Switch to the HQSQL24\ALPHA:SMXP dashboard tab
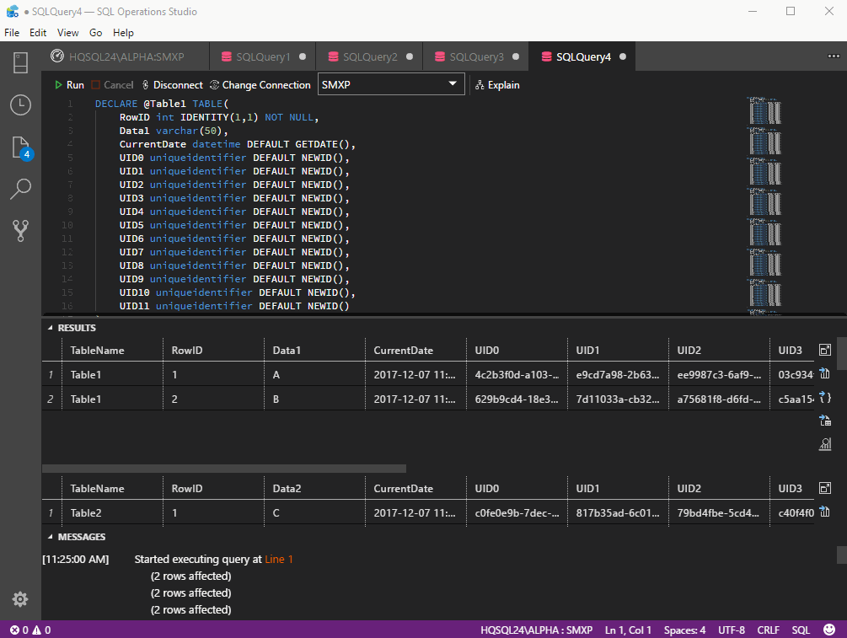The height and width of the screenshot is (638, 847). click(126, 56)
